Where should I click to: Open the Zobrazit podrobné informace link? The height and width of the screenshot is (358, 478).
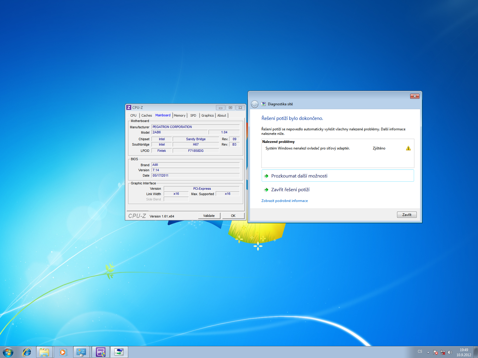click(284, 201)
